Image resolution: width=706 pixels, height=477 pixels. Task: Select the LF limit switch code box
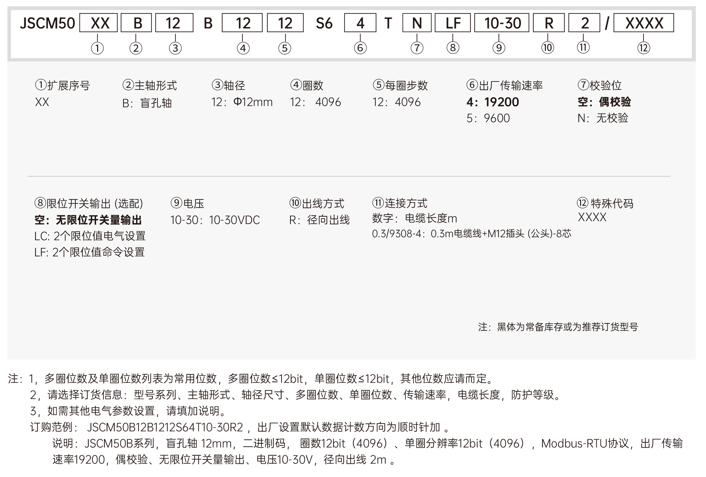(452, 23)
